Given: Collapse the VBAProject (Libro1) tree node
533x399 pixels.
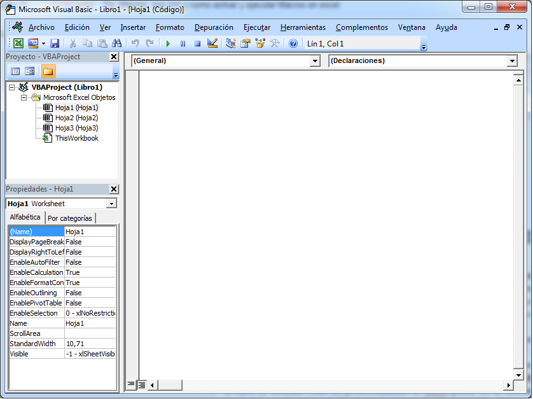Looking at the screenshot, I should click(x=12, y=87).
